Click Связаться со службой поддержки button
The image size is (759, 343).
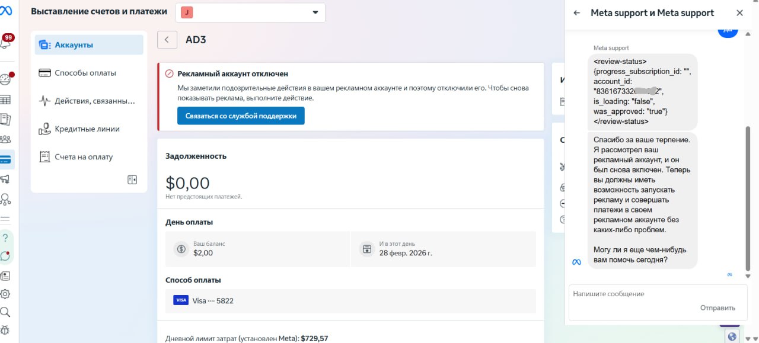coord(241,116)
